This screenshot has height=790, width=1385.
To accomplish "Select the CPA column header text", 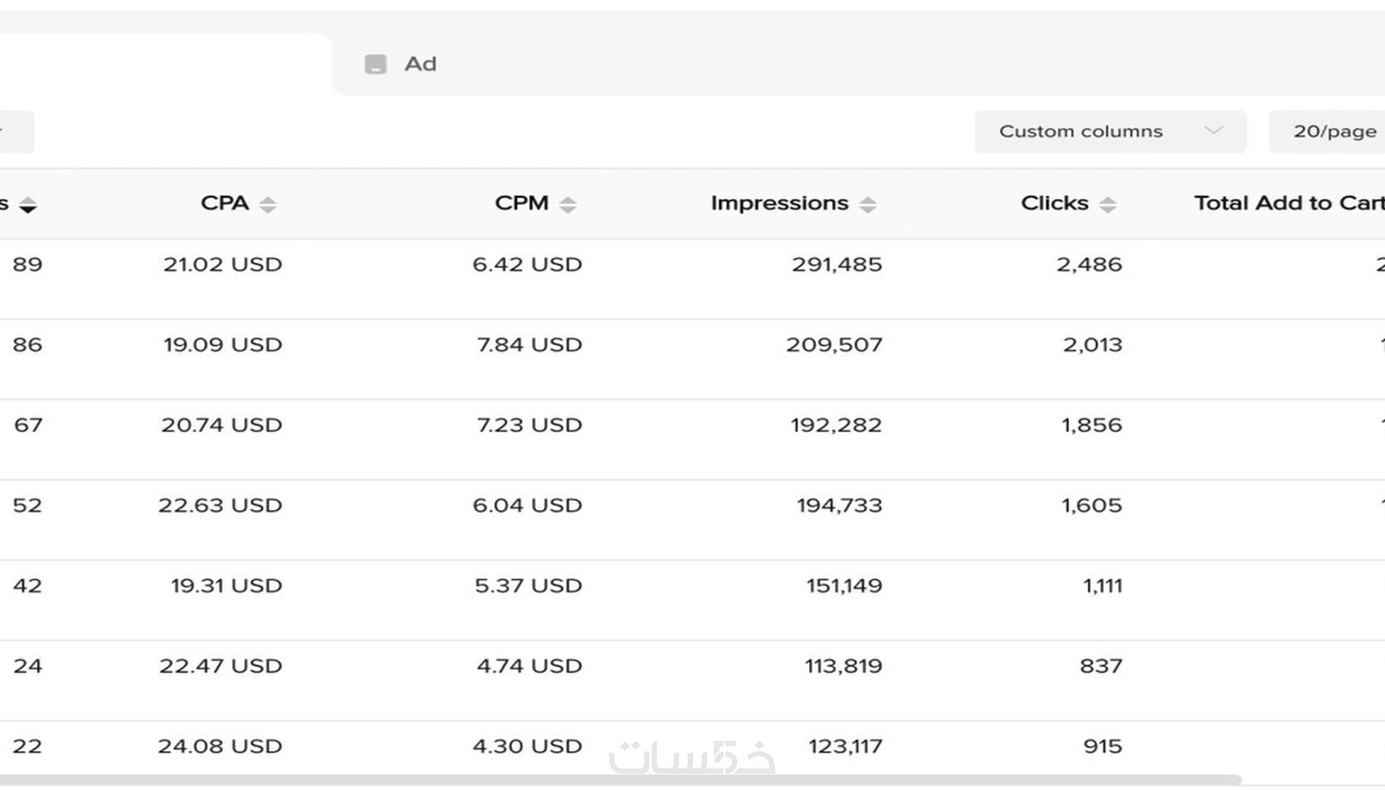I will [x=224, y=204].
